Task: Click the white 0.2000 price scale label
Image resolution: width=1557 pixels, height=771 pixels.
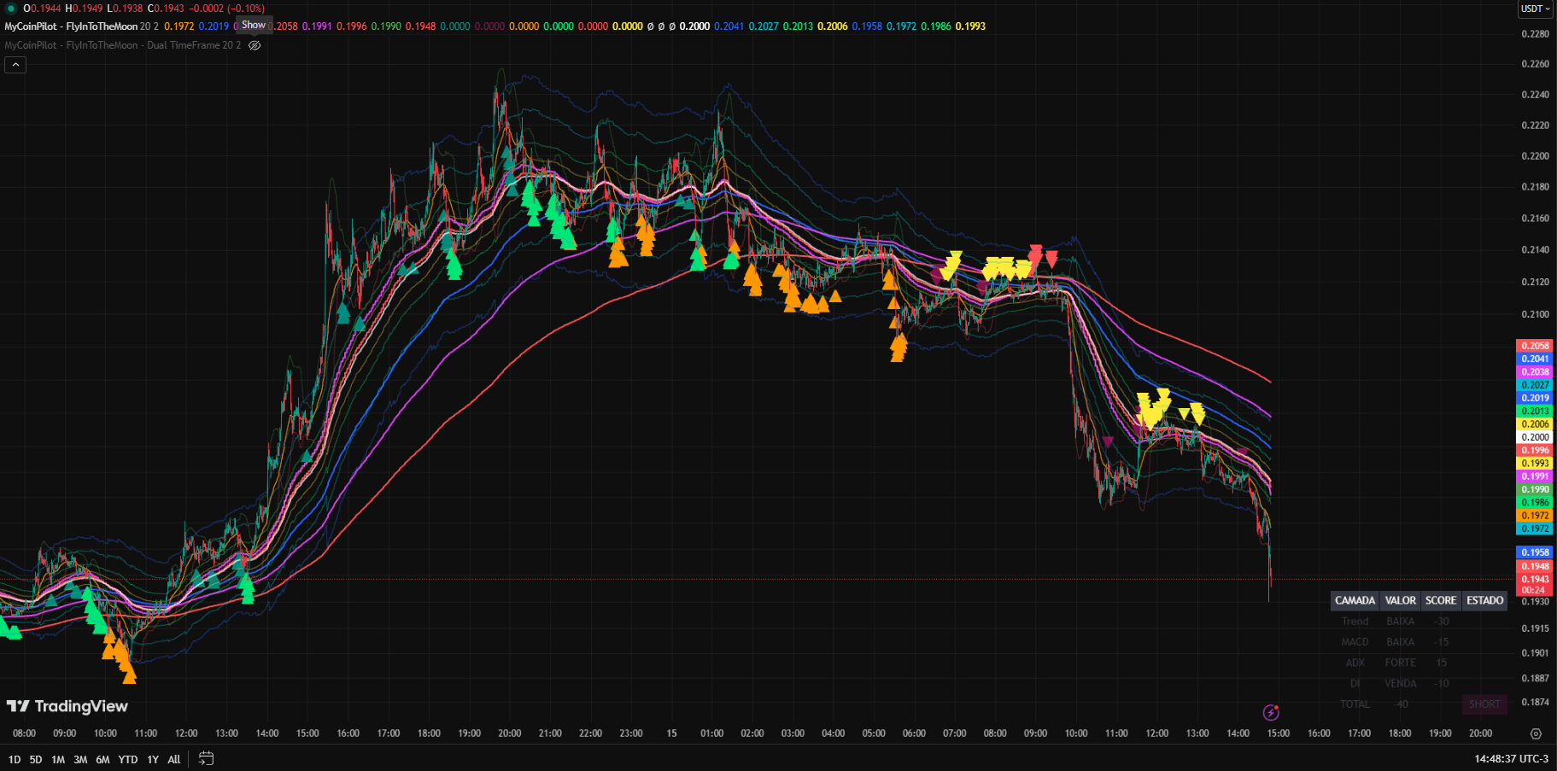Action: pos(1535,437)
